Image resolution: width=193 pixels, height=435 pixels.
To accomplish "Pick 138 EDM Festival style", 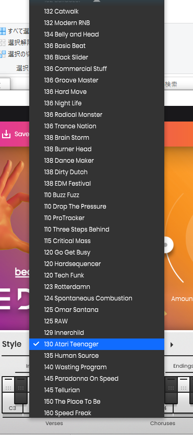I will (97, 184).
